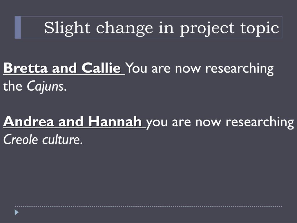Screen dimensions: 297x223
Task: Click the underlined name 'Hannah'
Action: pos(115,122)
